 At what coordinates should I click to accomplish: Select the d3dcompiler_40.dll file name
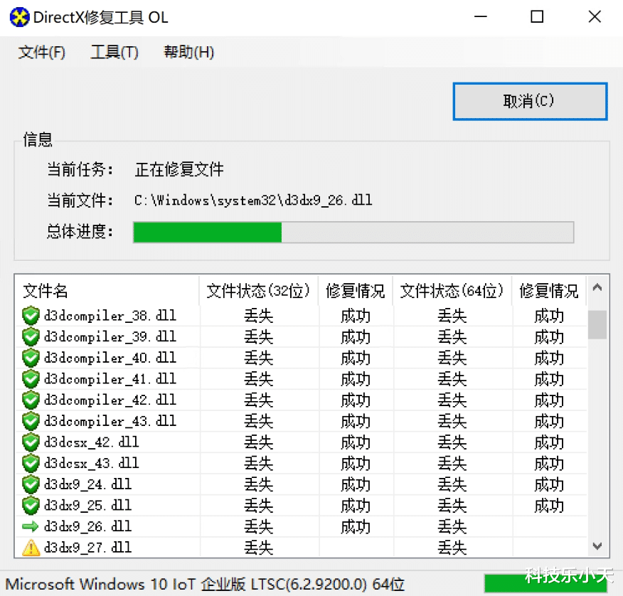pyautogui.click(x=110, y=358)
